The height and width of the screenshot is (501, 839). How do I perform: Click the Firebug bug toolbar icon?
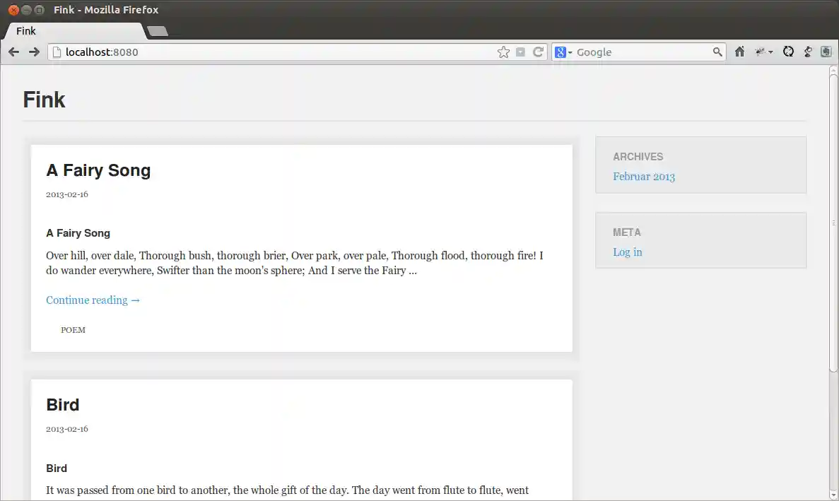click(760, 52)
